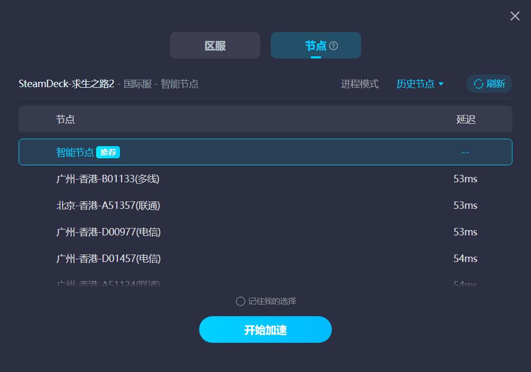
Task: Toggle the 记住我的选择 radio option
Action: [x=240, y=301]
